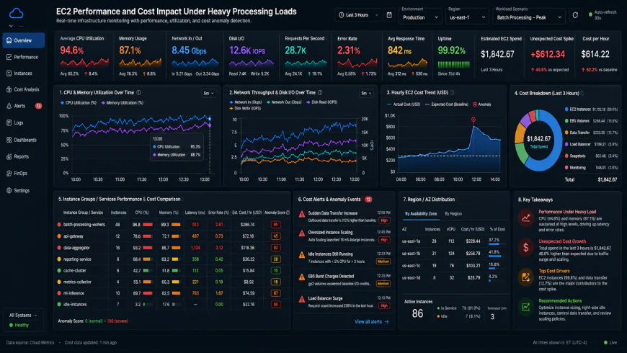
Task: Click info icon beside Hourly EC2 Cost Trend
Action: pos(453,92)
